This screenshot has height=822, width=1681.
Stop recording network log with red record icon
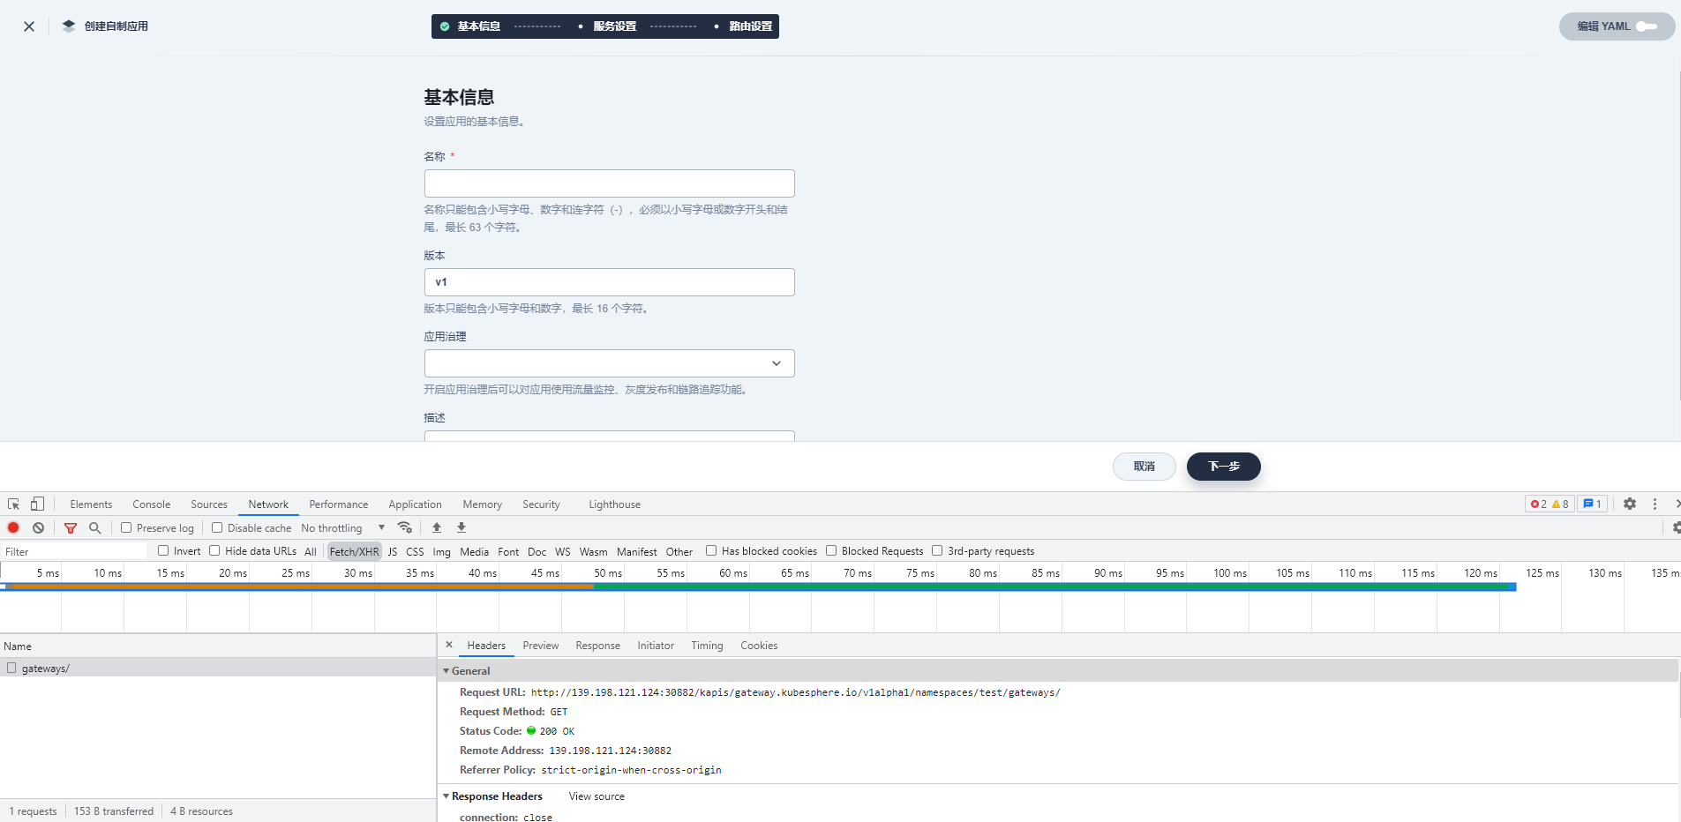click(13, 527)
